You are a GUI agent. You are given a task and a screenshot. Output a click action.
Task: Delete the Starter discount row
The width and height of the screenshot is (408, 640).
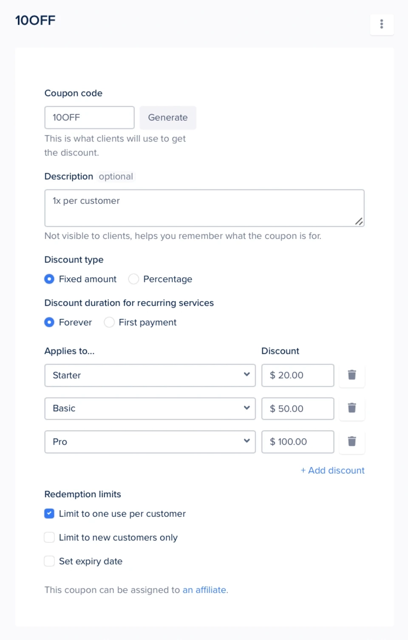coord(352,375)
